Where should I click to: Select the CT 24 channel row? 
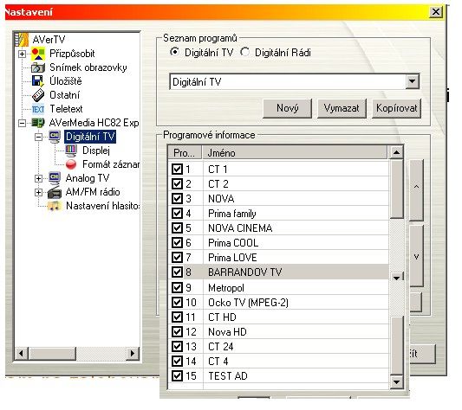click(x=279, y=347)
